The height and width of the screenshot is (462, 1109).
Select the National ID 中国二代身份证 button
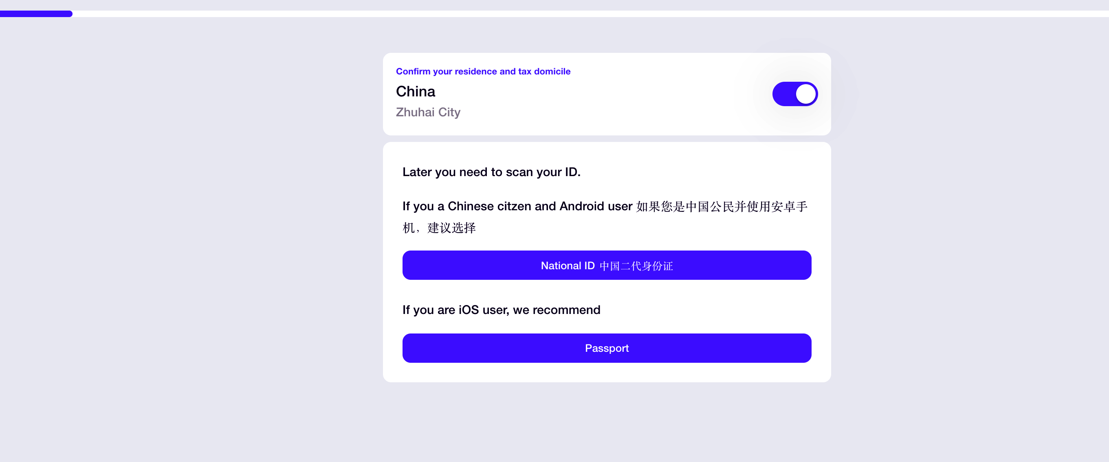pyautogui.click(x=607, y=265)
